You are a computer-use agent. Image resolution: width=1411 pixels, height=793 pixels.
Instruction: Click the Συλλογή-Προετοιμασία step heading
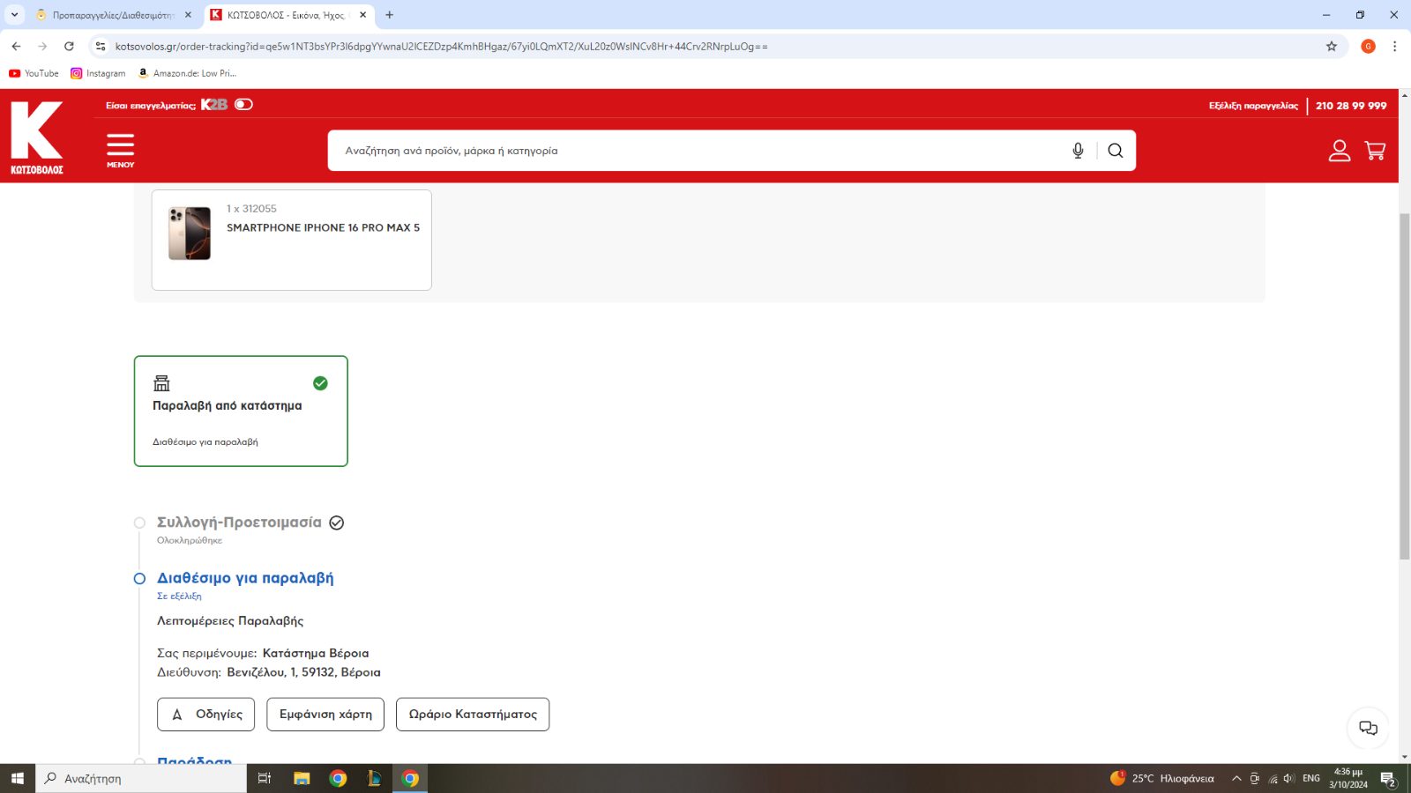[x=239, y=522]
